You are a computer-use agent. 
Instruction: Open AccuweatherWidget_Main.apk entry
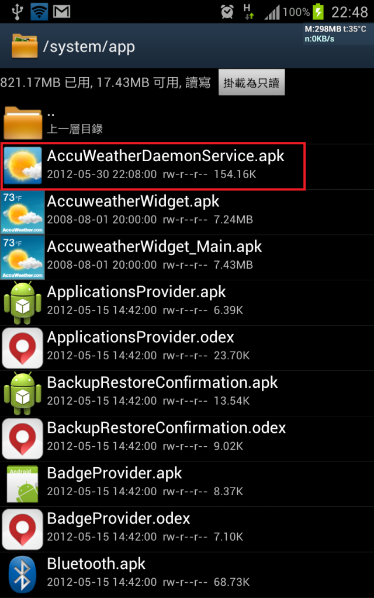pyautogui.click(x=187, y=257)
